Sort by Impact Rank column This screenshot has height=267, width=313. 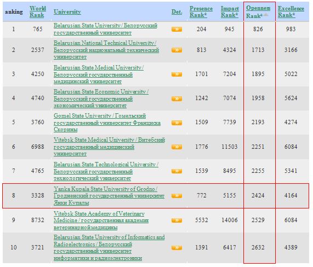point(230,11)
